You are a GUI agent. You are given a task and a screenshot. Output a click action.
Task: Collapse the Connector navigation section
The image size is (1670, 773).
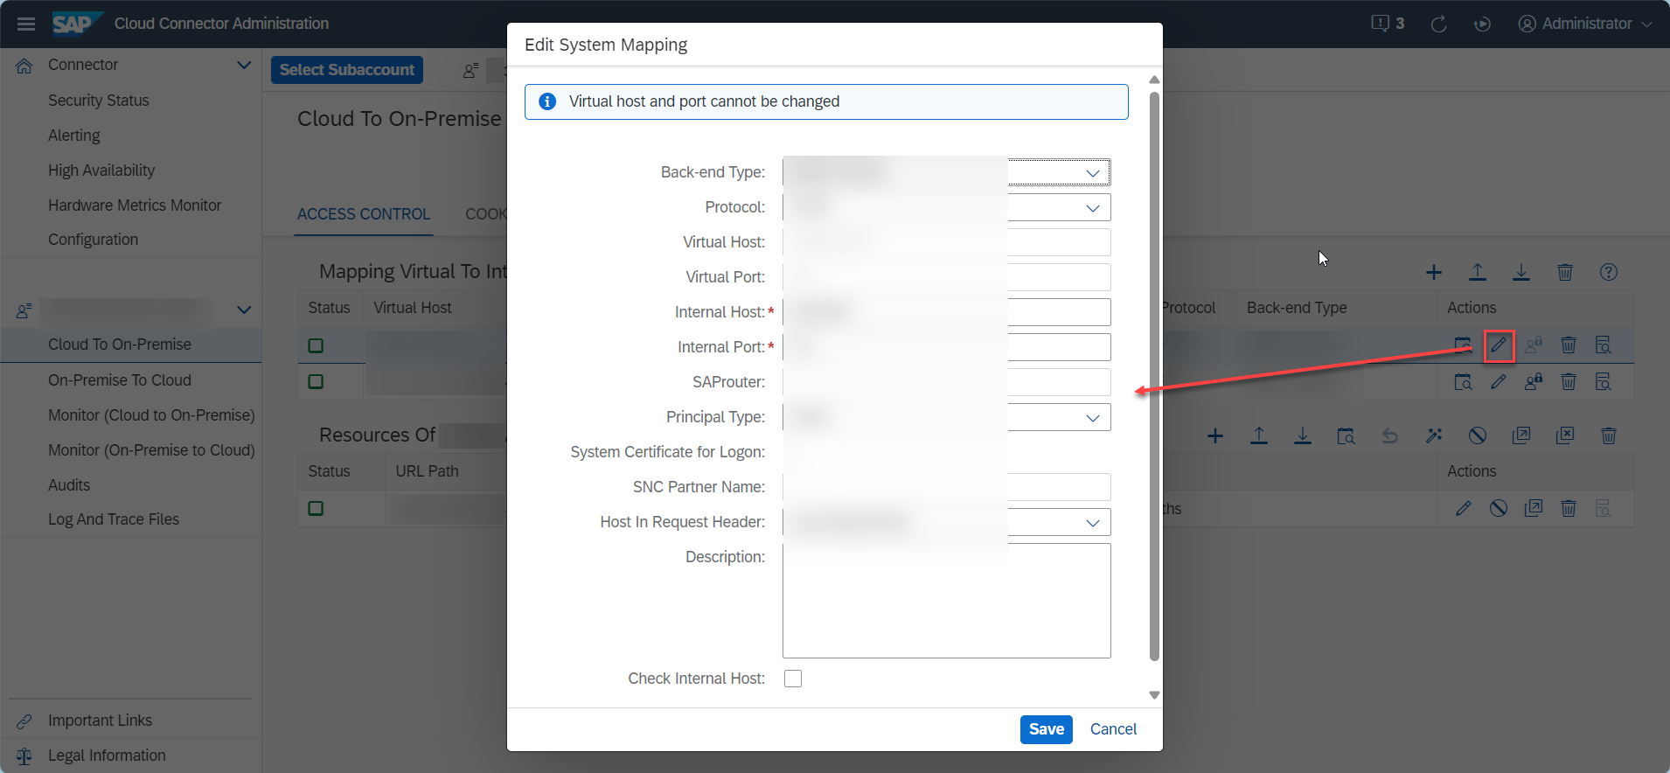tap(244, 65)
